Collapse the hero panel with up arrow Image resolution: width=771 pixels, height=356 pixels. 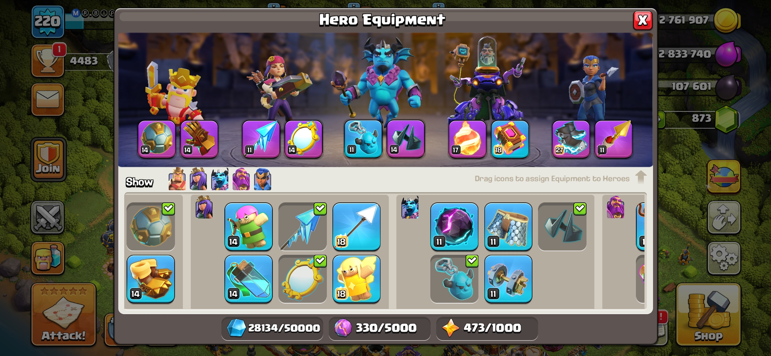[641, 177]
